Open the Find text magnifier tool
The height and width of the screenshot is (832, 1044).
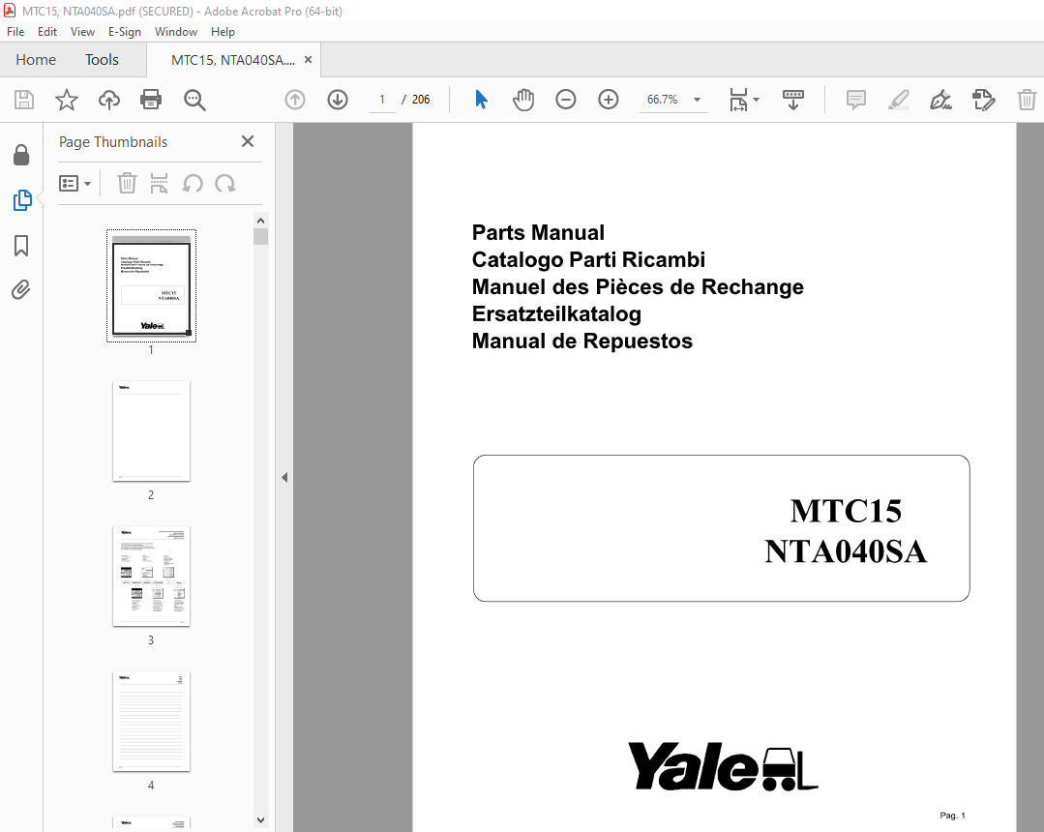194,100
